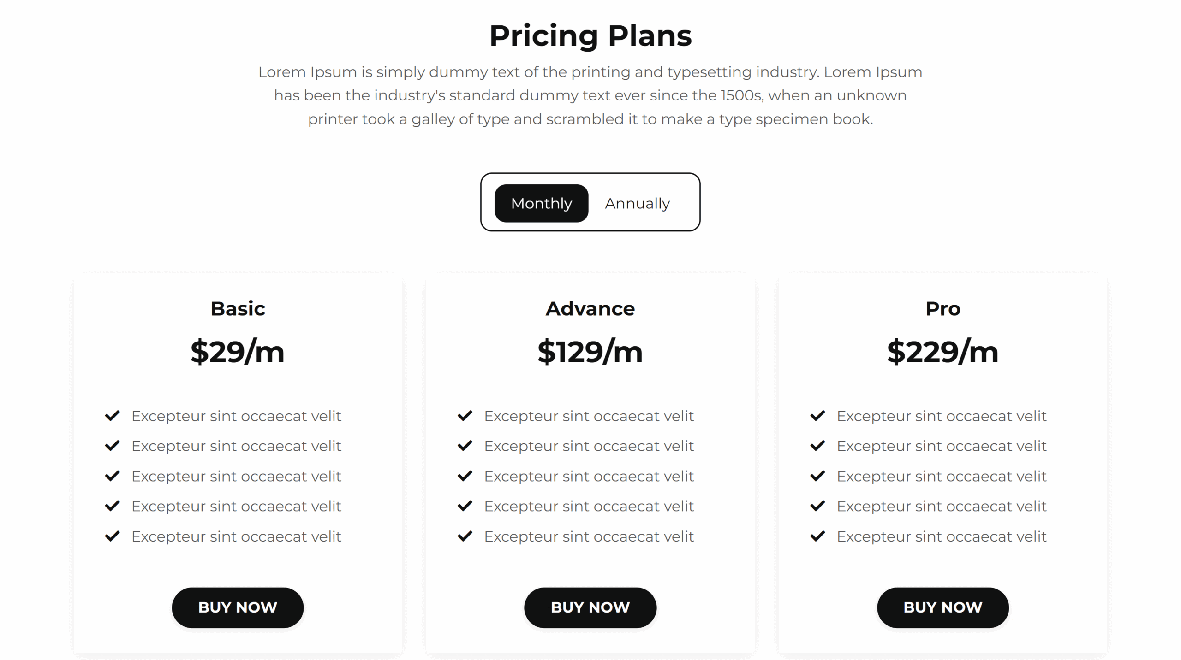The width and height of the screenshot is (1181, 660).
Task: Click the Basic plan title
Action: 238,308
